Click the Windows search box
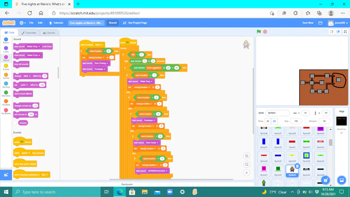350x197 pixels. coord(56,192)
